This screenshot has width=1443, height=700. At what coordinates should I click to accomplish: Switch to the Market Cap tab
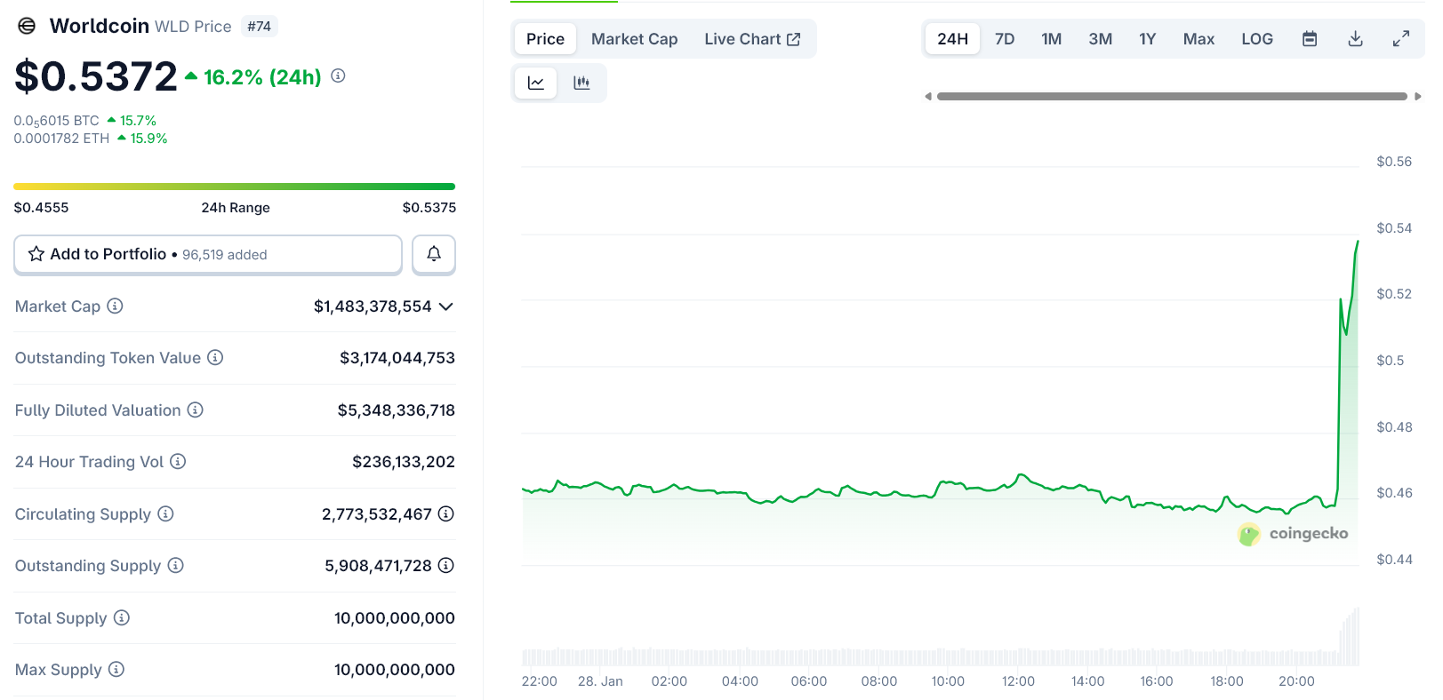coord(634,39)
